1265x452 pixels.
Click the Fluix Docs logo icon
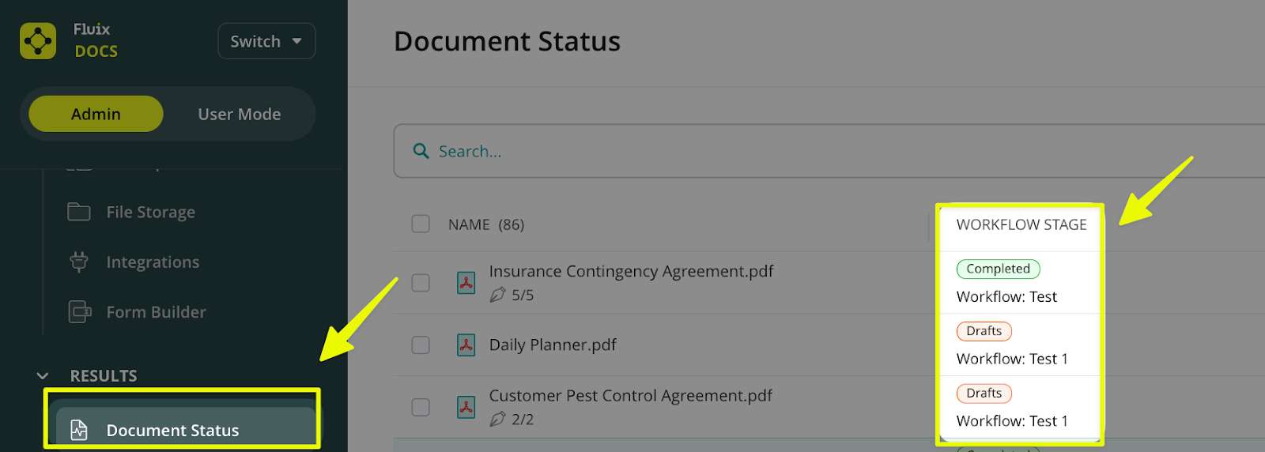click(x=38, y=41)
